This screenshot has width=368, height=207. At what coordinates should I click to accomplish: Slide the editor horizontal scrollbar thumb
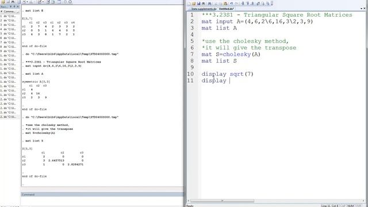click(x=223, y=201)
